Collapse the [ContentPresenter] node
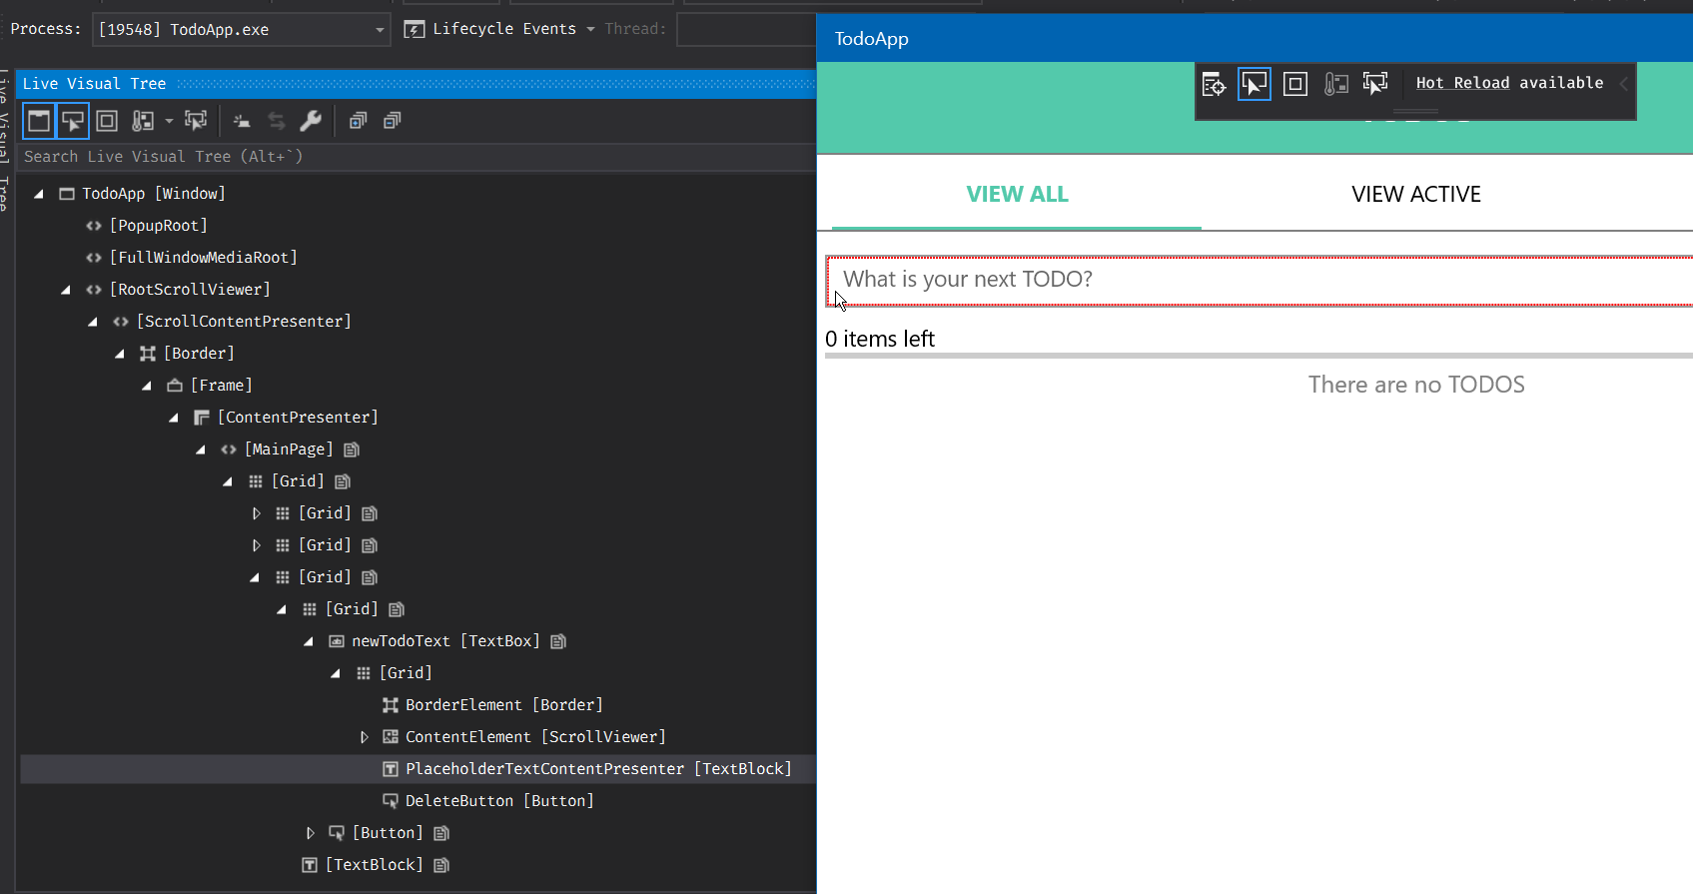The image size is (1693, 894). (174, 418)
